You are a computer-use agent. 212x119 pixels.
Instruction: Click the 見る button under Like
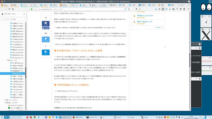46,33
